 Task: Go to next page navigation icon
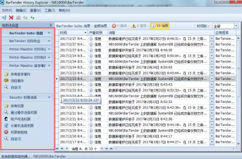click(106, 149)
